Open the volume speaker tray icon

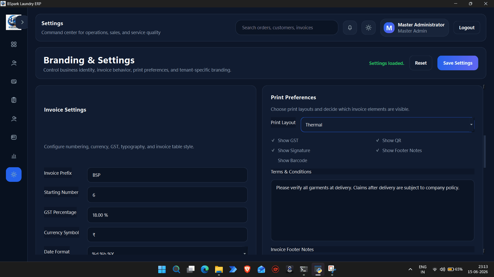point(443,269)
